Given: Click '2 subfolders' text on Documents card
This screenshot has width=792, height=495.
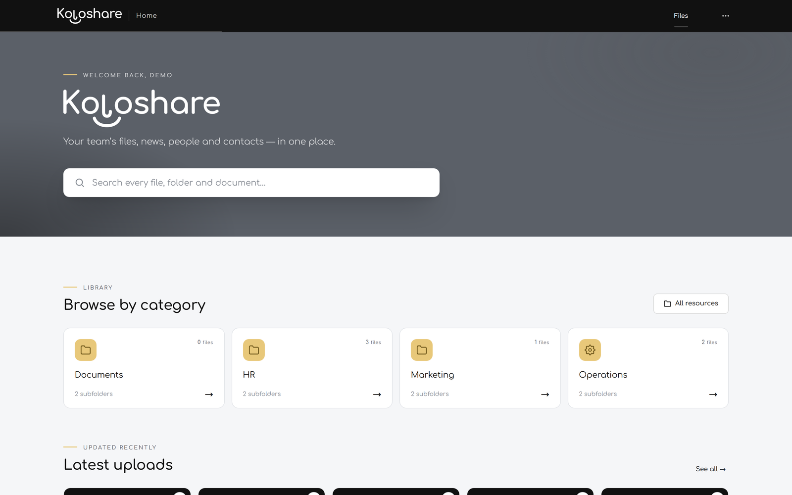Looking at the screenshot, I should pyautogui.click(x=94, y=394).
